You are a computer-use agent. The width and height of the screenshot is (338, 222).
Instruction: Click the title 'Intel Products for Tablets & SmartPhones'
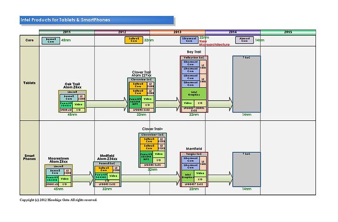65,20
